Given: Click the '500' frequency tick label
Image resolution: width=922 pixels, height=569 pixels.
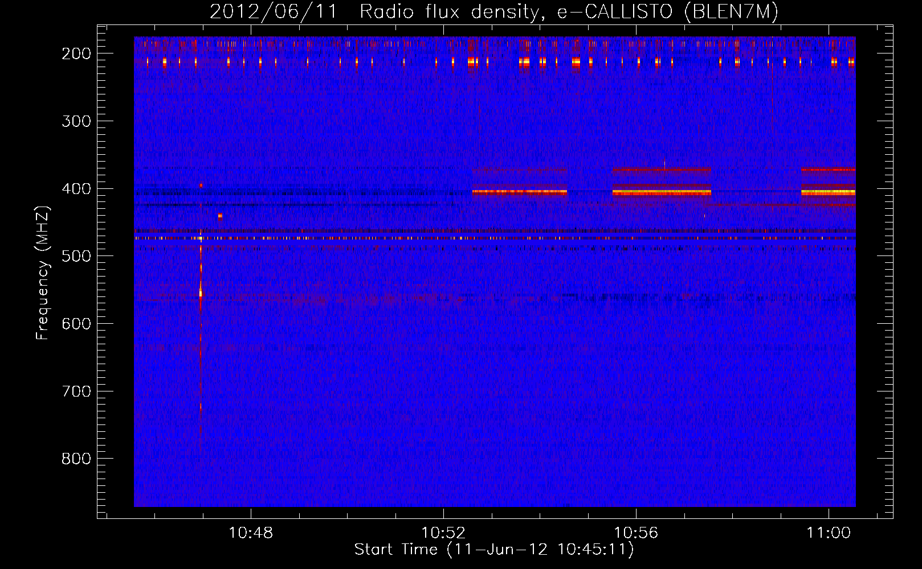Looking at the screenshot, I should [76, 256].
